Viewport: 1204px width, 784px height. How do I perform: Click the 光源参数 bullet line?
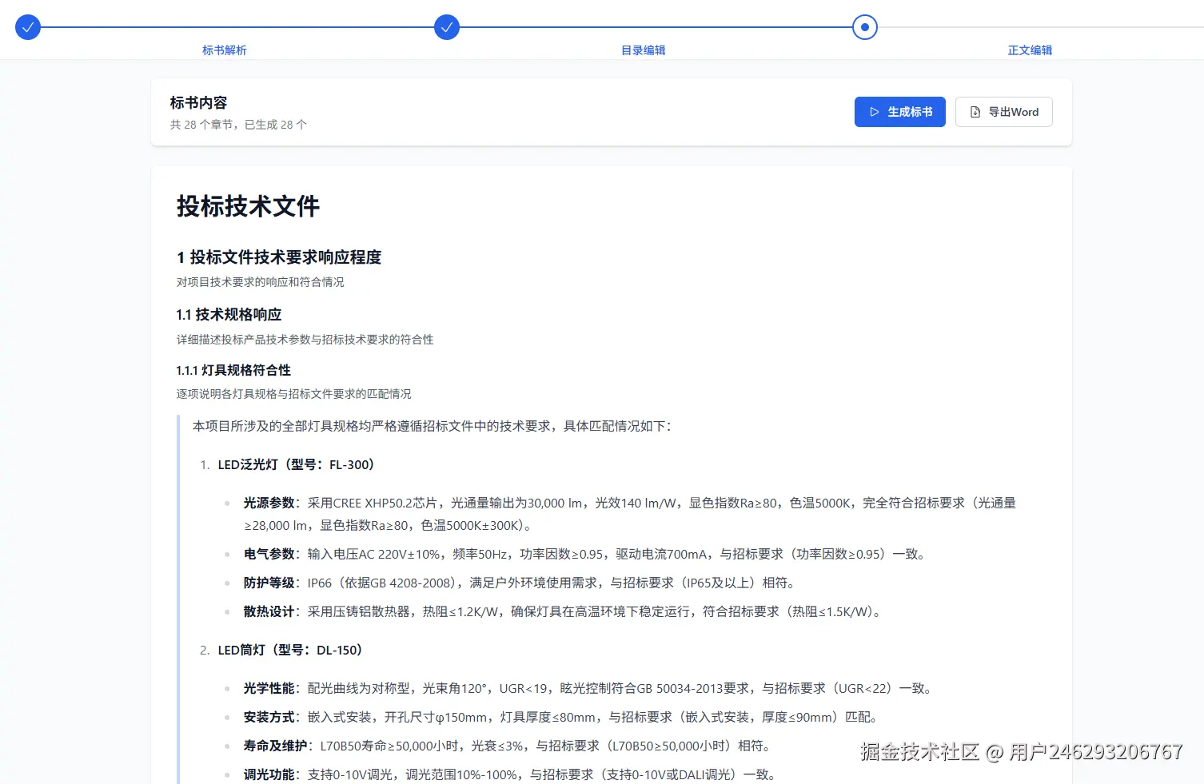[630, 515]
